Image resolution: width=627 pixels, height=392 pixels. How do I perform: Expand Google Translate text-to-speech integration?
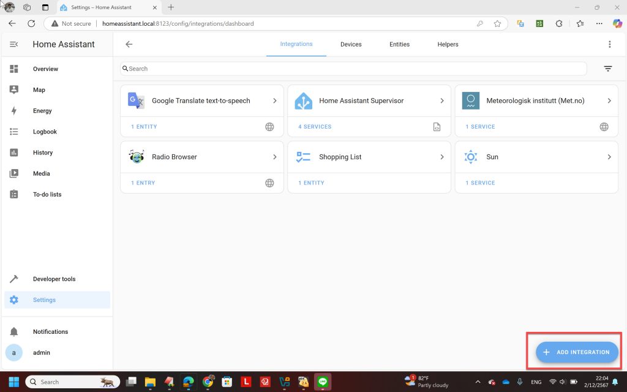click(274, 101)
